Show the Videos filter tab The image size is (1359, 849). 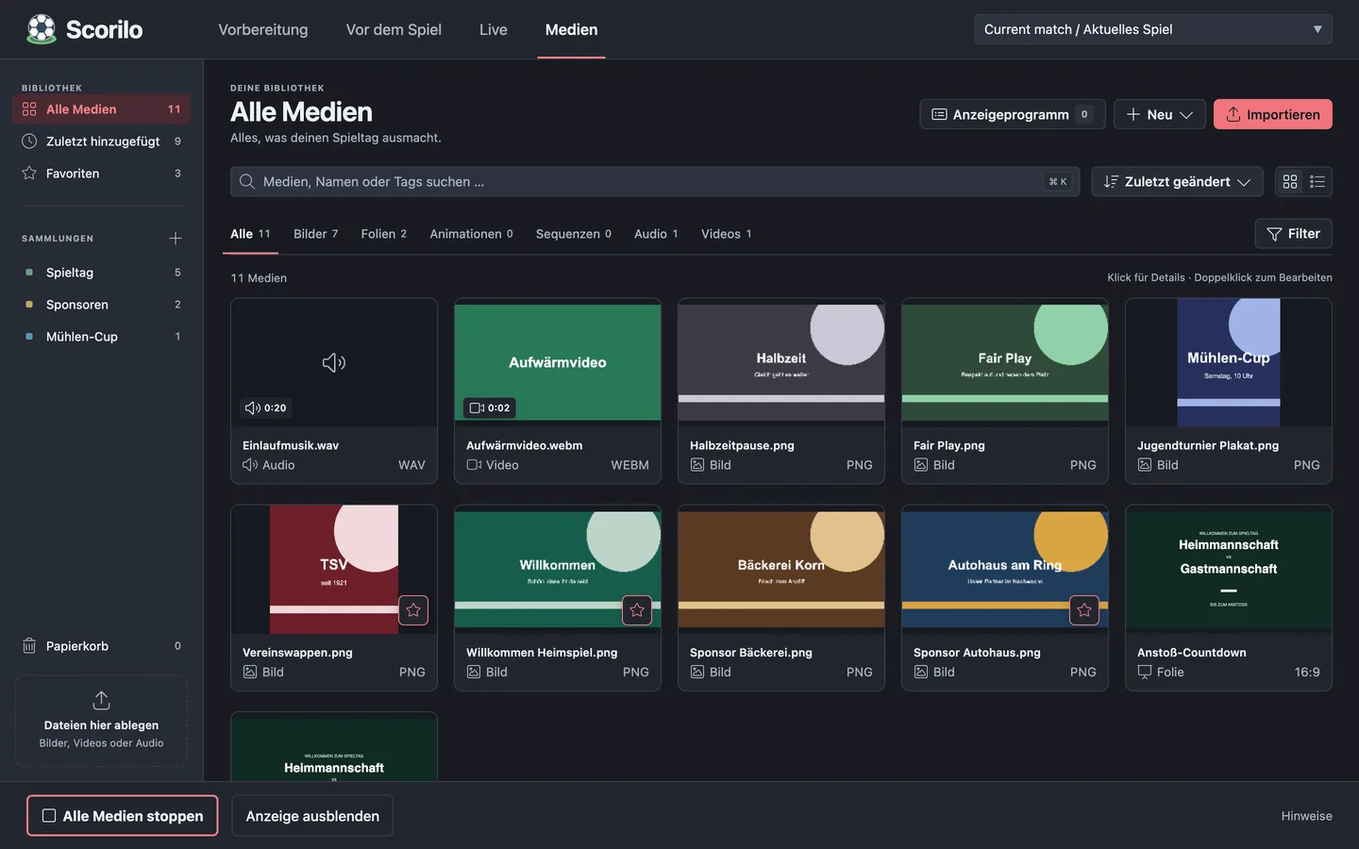tap(726, 234)
